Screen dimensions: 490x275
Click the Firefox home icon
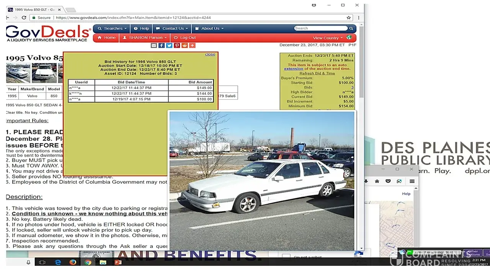pos(377,181)
